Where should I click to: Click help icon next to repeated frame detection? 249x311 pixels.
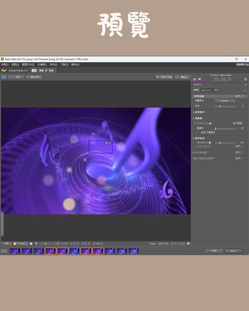coord(210,124)
